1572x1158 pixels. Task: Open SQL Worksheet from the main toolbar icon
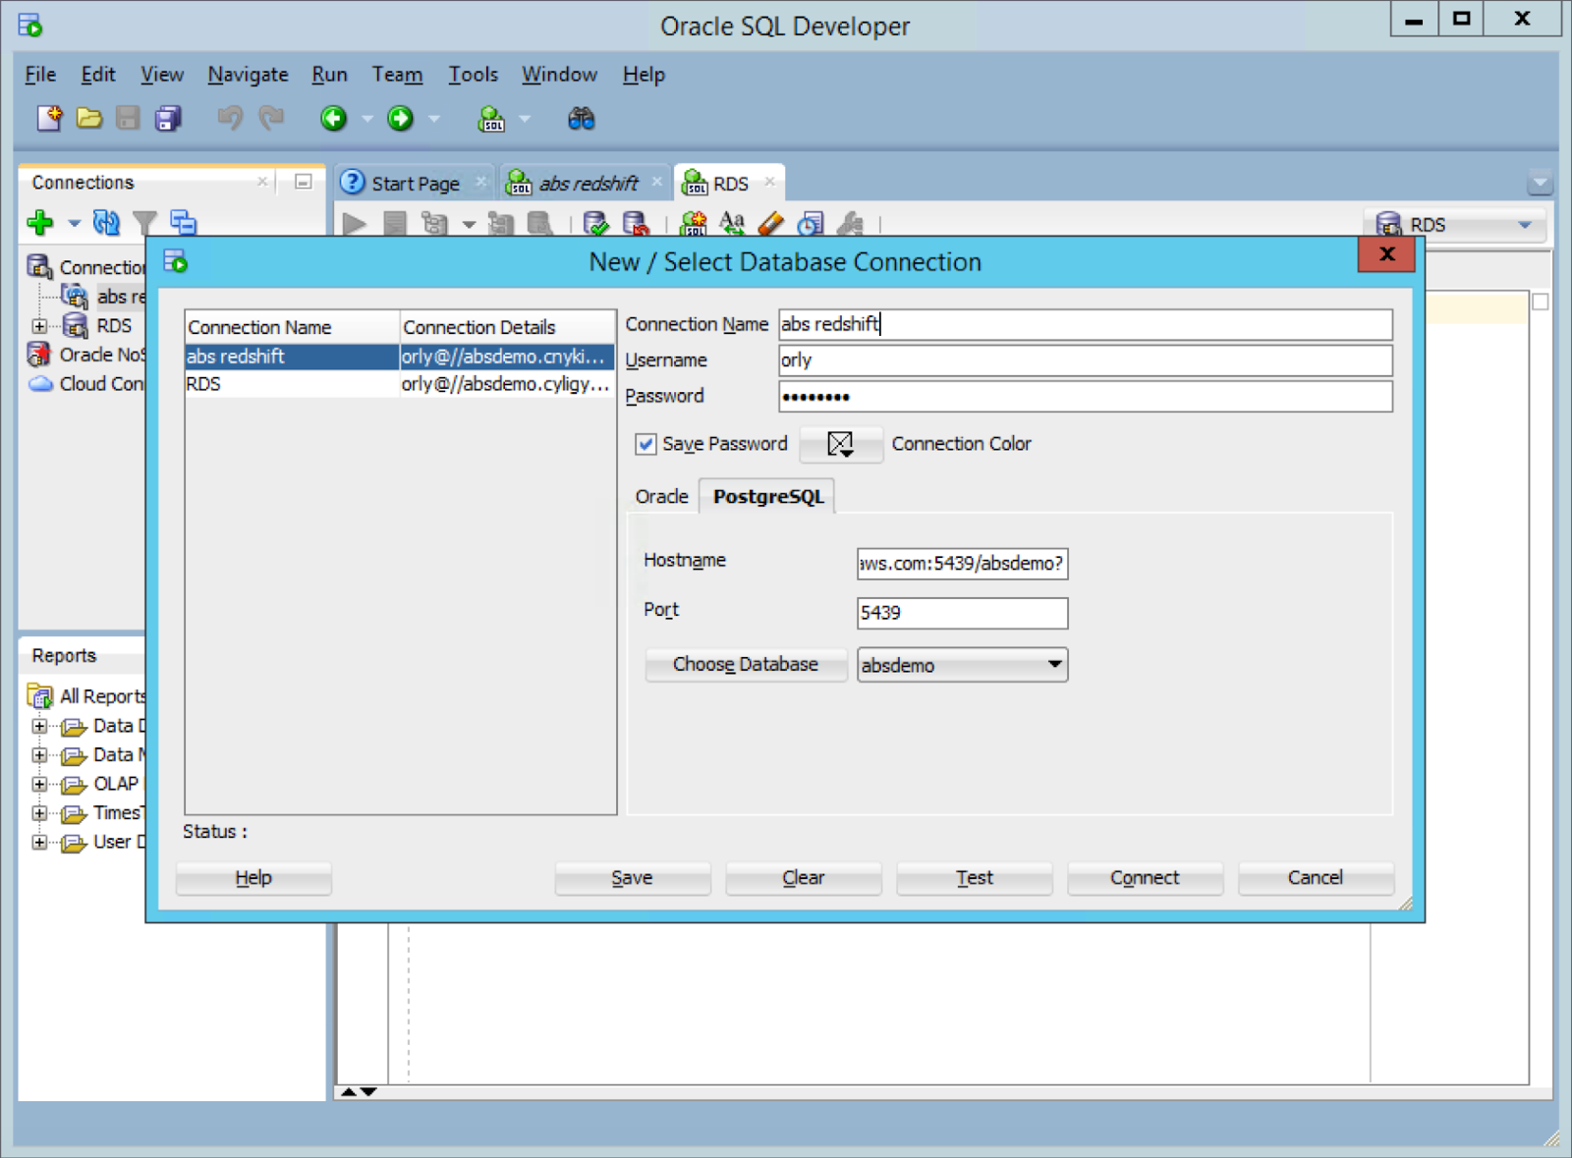(x=490, y=119)
